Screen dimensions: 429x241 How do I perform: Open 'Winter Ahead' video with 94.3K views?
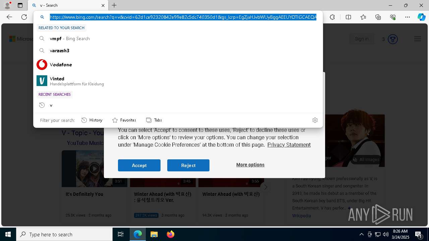point(231,194)
